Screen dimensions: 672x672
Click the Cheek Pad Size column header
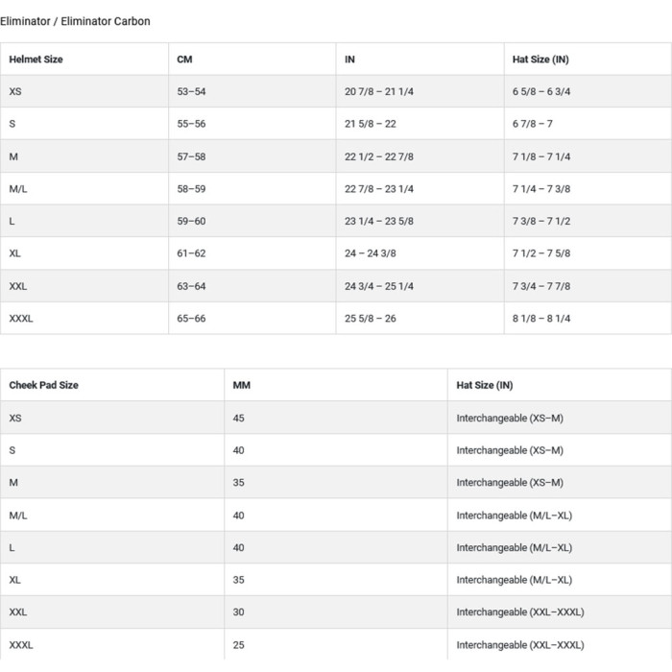tap(44, 385)
